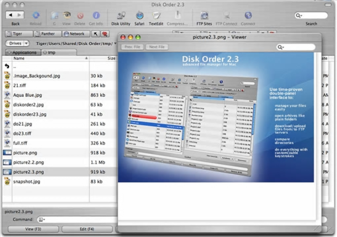The width and height of the screenshot is (337, 237).
Task: Click magnifier icon in Viewer search field
Action: pos(281,47)
